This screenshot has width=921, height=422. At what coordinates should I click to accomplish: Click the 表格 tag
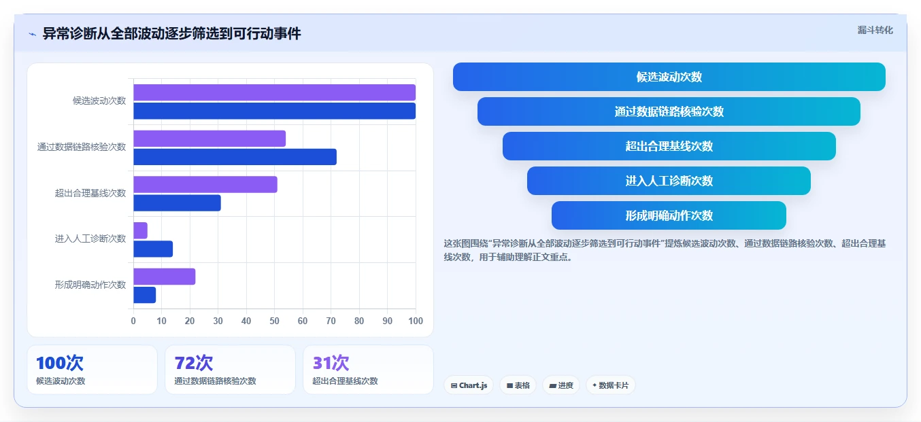point(518,385)
